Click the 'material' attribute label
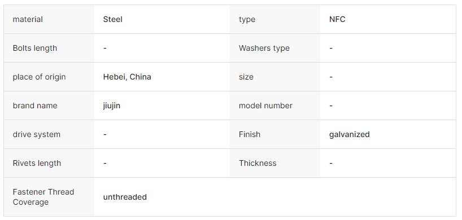462x220 pixels. (x=28, y=19)
